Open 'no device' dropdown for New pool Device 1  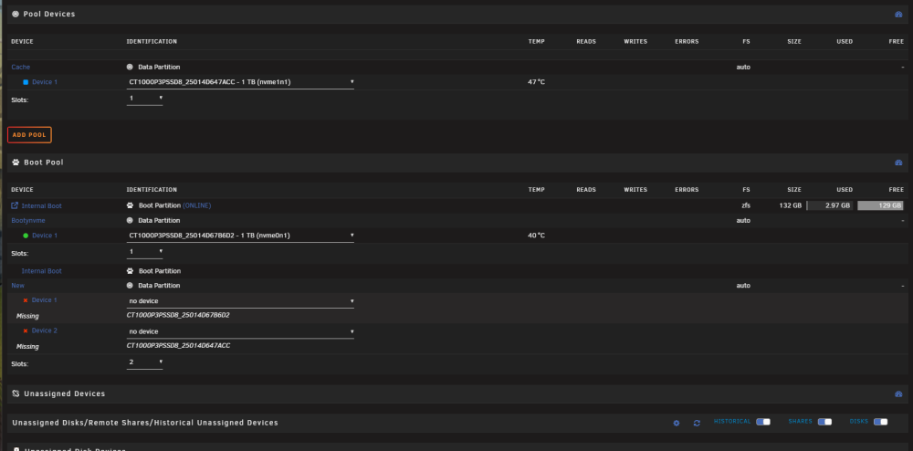[240, 301]
